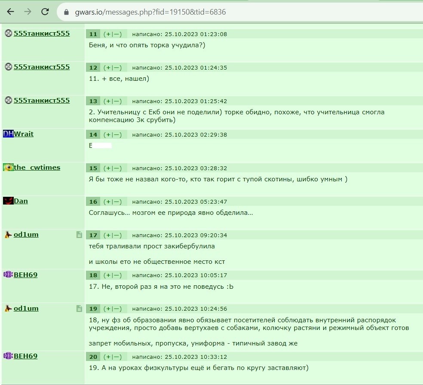Click message text '11. + все, нашел)'
Viewport: 423px width, 385px height.
pos(119,79)
